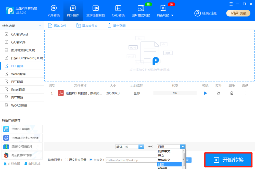Click the 开始转换 button
This screenshot has width=255, height=169.
(x=228, y=160)
